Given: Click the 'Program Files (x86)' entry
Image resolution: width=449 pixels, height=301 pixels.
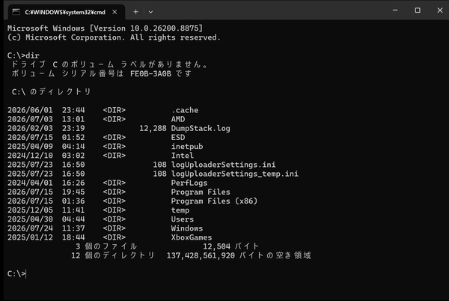Looking at the screenshot, I should [214, 201].
